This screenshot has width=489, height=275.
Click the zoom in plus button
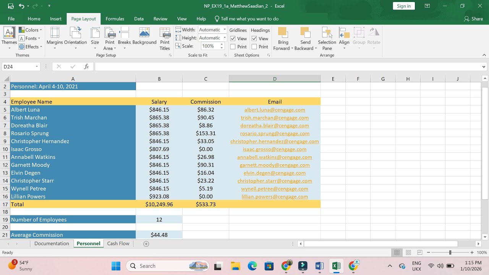pyautogui.click(x=472, y=252)
